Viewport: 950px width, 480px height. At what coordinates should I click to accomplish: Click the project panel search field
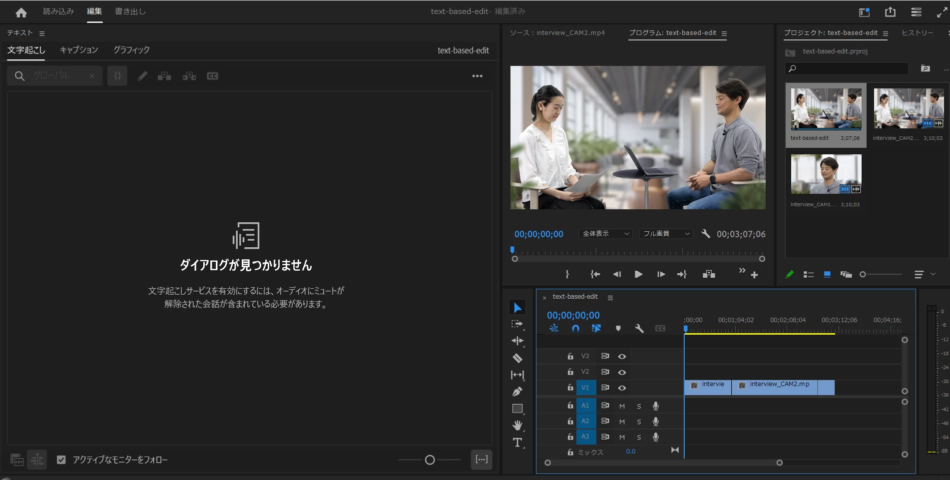point(847,68)
